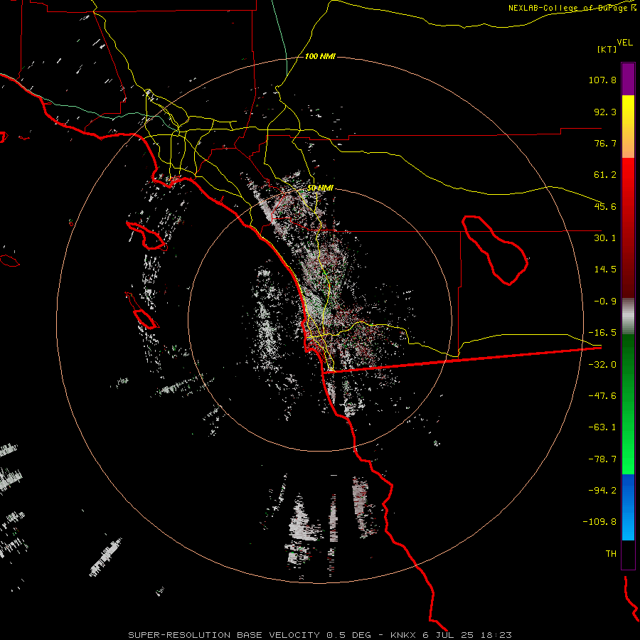Click the 61.2 scale value
This screenshot has width=640, height=640.
[605, 175]
